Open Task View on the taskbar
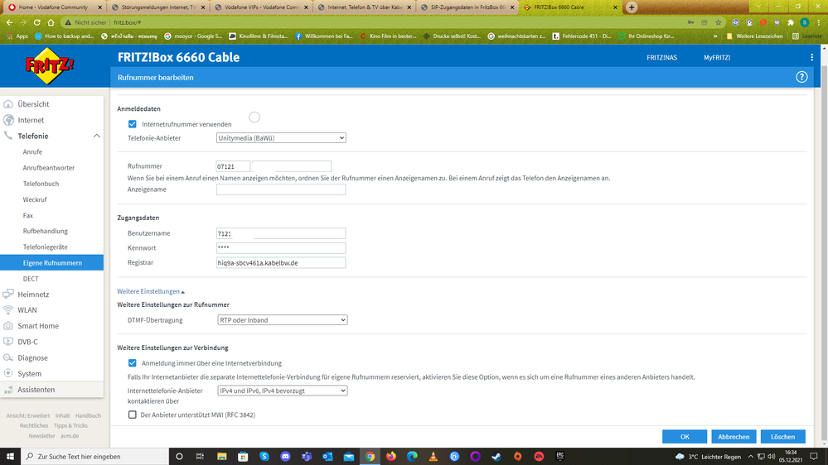 tap(200, 457)
